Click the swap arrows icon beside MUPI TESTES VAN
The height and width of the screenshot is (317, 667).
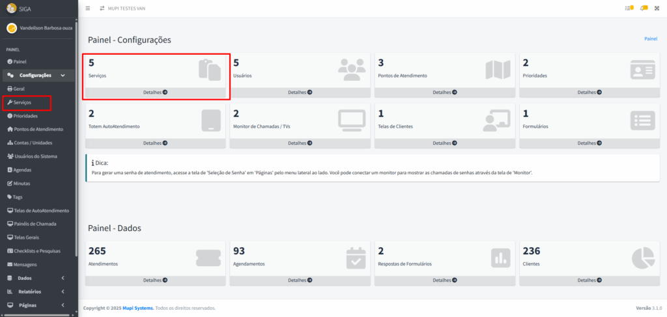(102, 8)
